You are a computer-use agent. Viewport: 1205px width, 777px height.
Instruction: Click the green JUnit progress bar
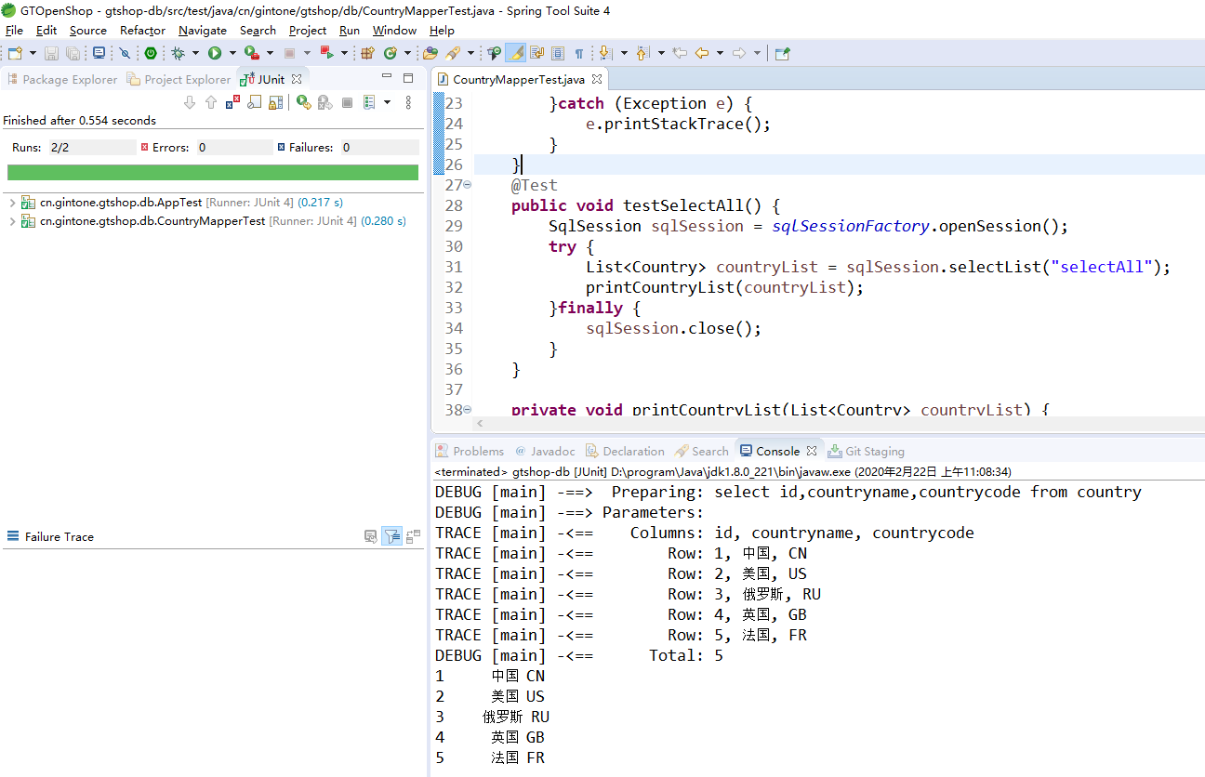pos(213,173)
